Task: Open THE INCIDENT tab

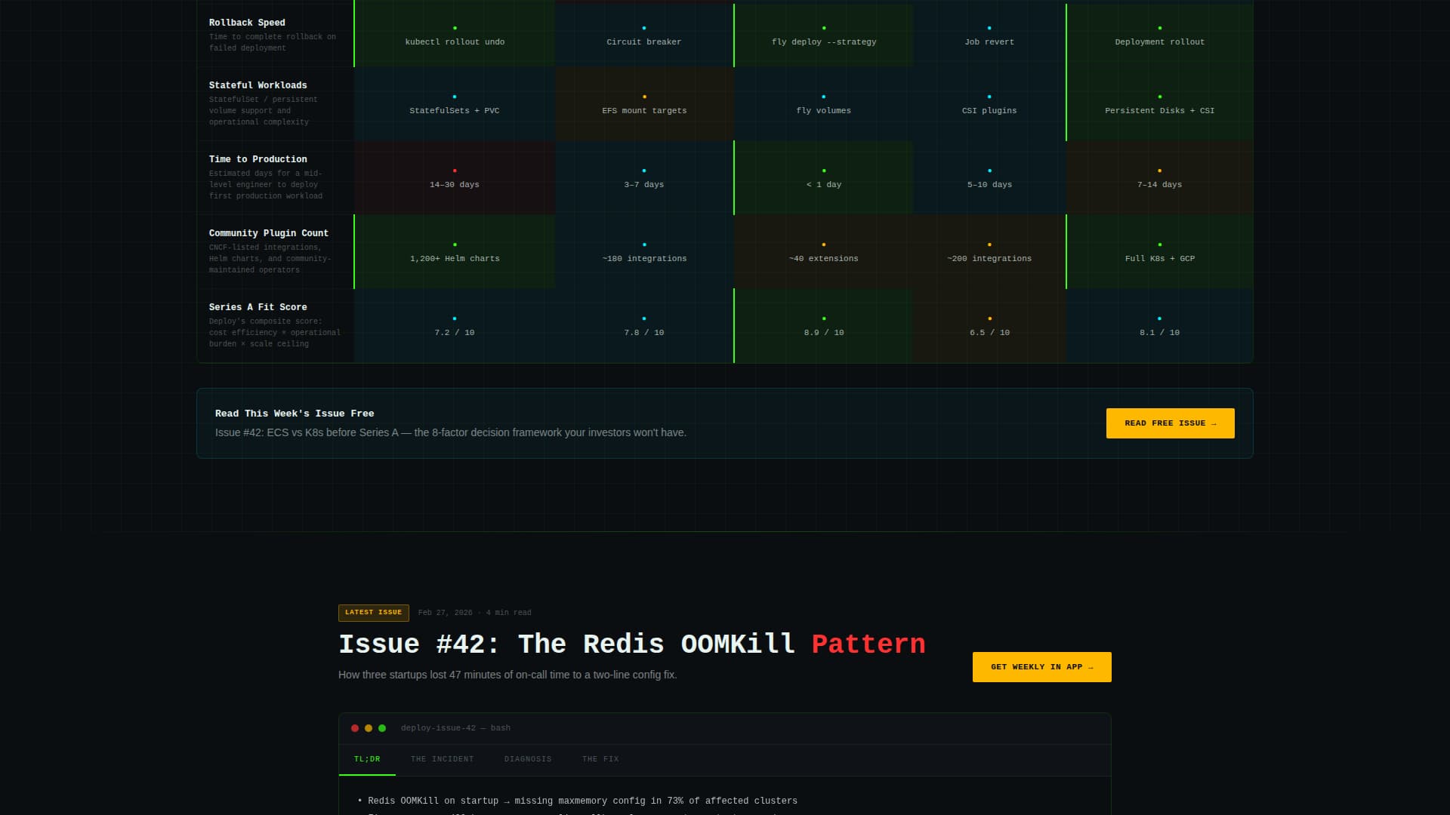Action: click(443, 759)
